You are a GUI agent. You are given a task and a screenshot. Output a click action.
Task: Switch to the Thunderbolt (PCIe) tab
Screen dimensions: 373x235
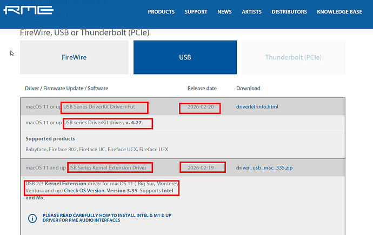click(291, 57)
